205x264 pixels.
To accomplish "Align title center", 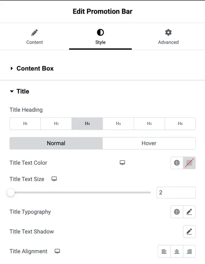I will 177,251.
